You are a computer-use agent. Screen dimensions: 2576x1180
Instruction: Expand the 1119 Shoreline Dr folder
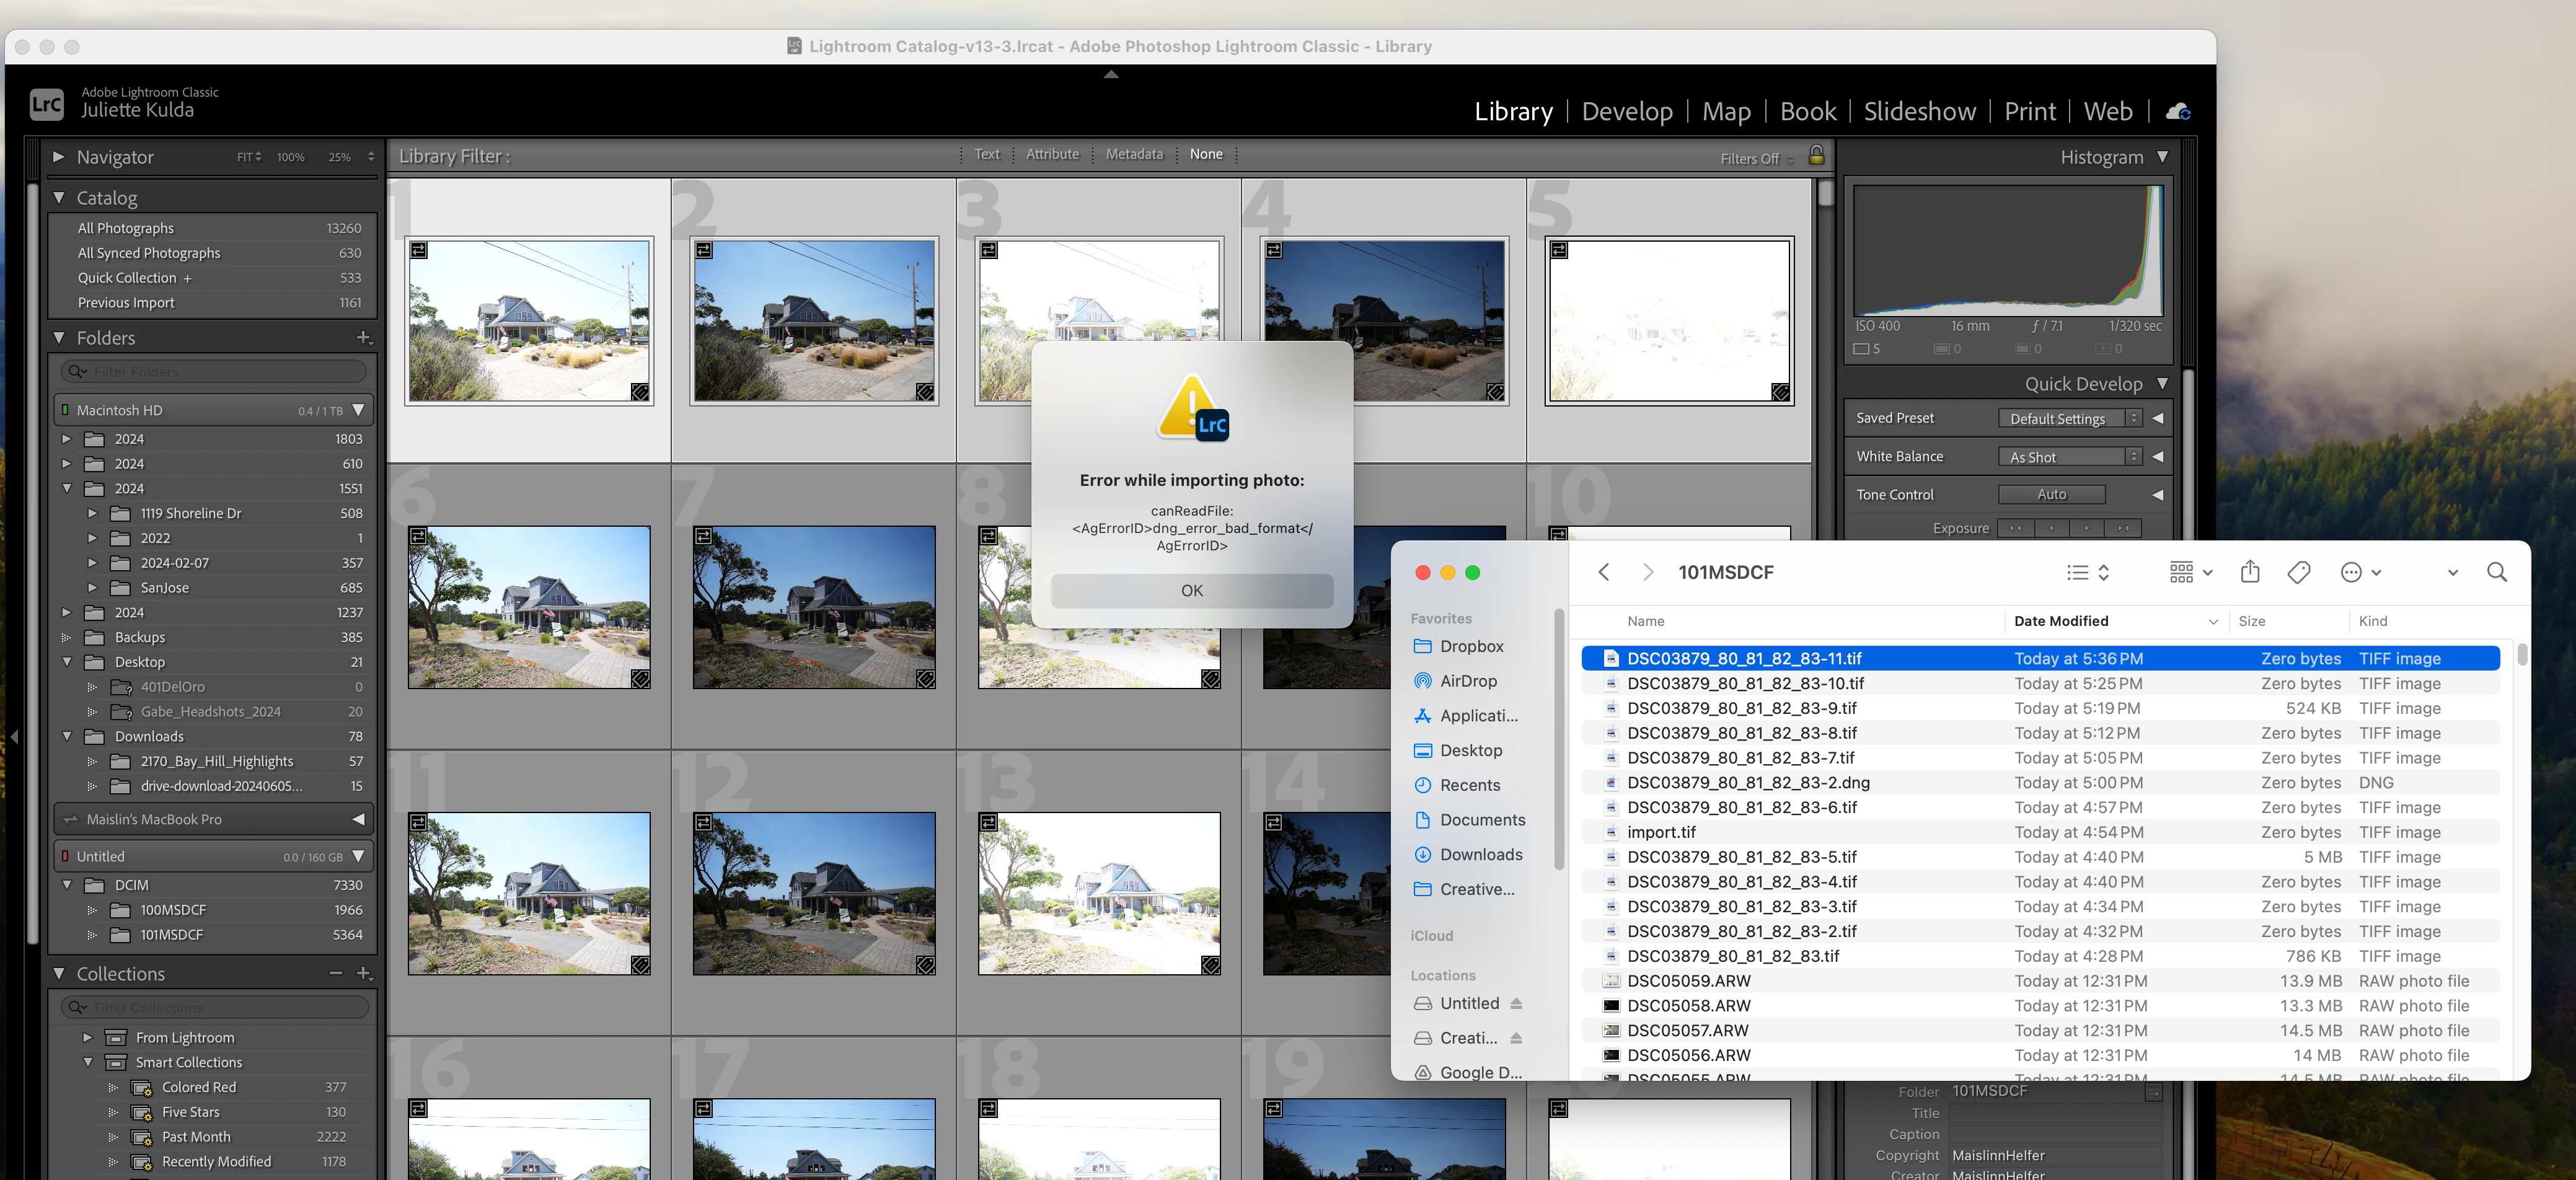pyautogui.click(x=92, y=513)
